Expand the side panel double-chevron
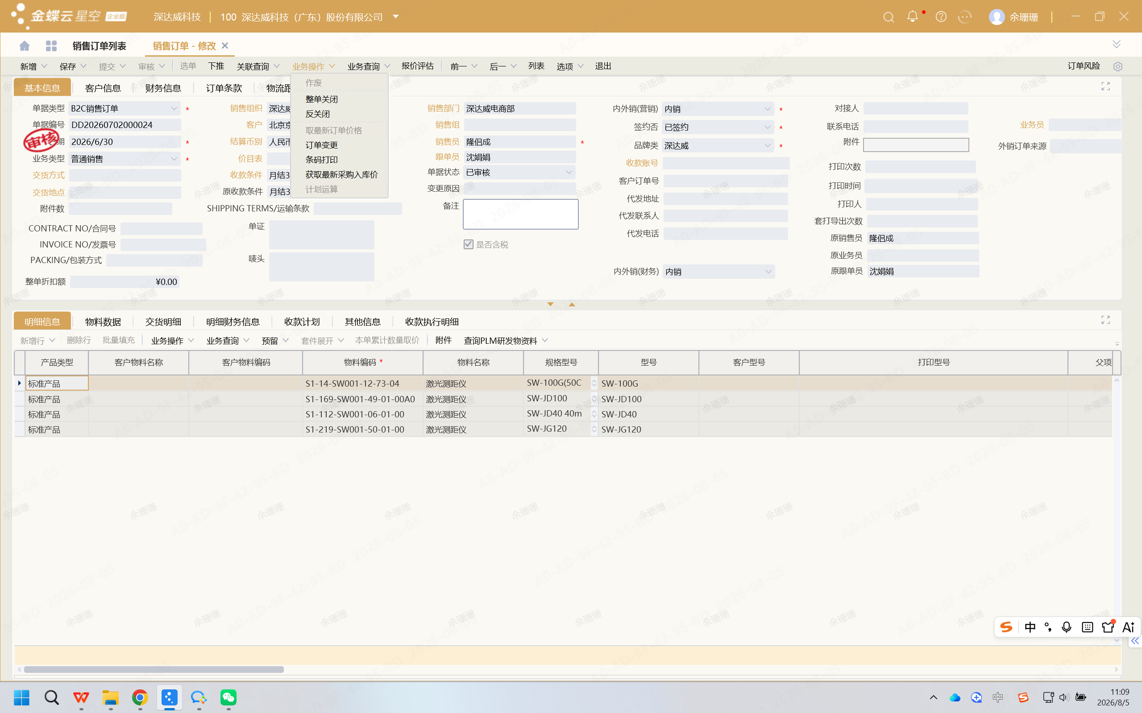1142x713 pixels. tap(1135, 641)
